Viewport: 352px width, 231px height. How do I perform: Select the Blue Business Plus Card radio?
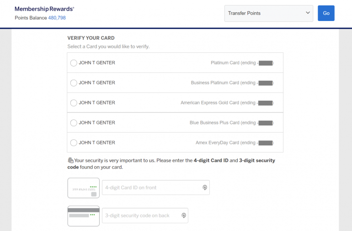coord(74,123)
